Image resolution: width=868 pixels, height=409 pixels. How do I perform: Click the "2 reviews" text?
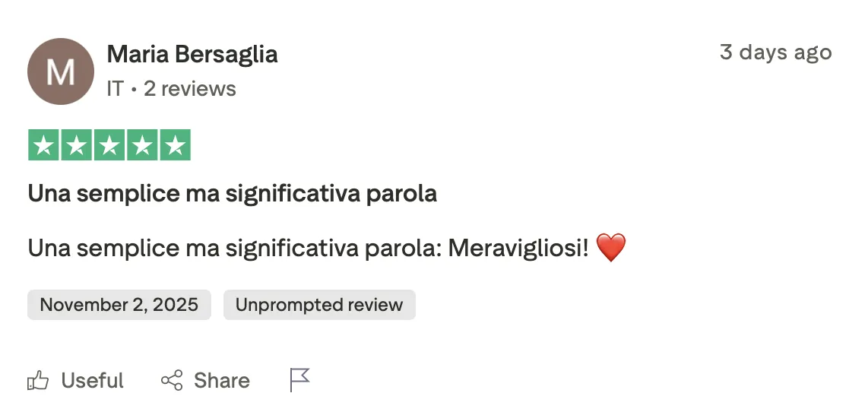coord(190,89)
